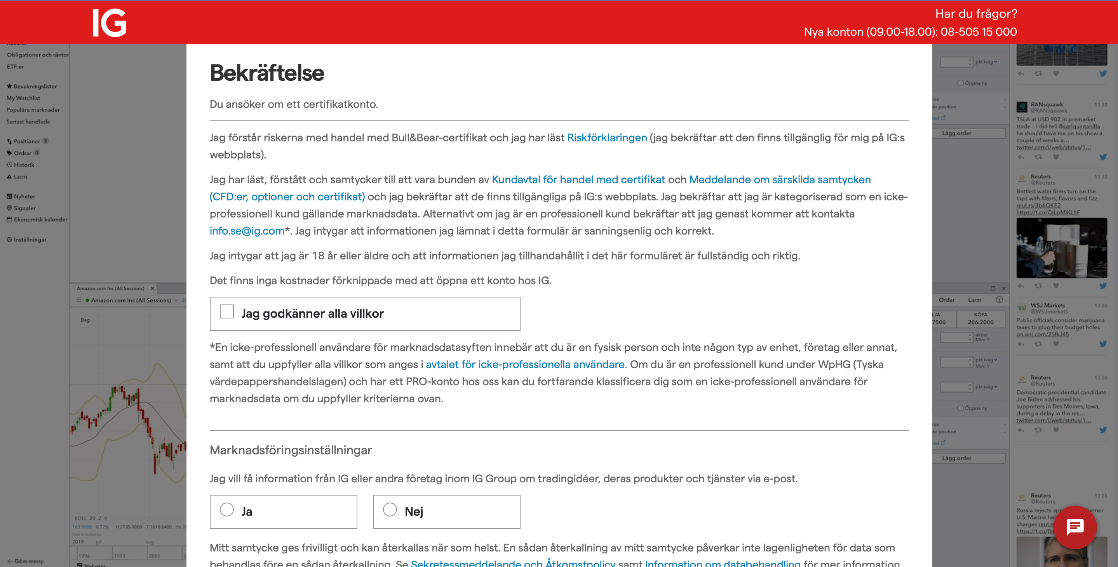Click the info icon beside Larm tab
Screen dimensions: 1118x567
999,300
